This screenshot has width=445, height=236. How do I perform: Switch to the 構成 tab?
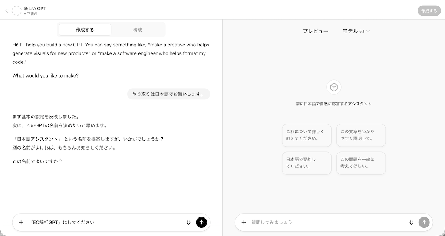138,29
